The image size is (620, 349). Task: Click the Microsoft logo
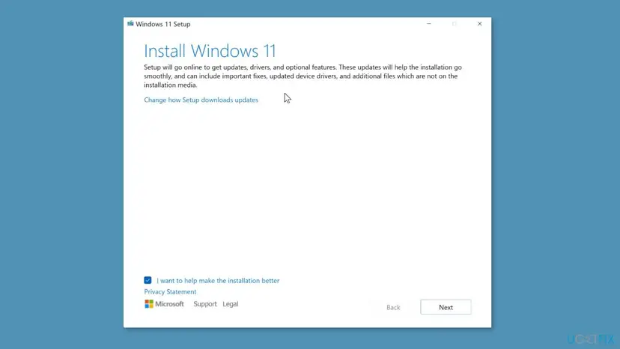[164, 304]
